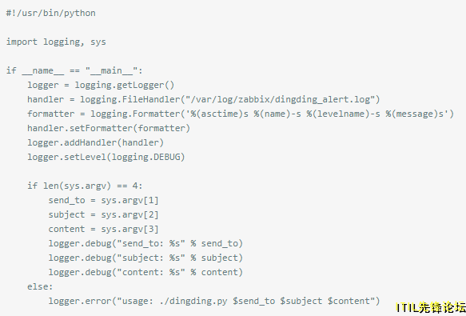Click the logger.debug content line
The image size is (466, 316).
tap(145, 272)
